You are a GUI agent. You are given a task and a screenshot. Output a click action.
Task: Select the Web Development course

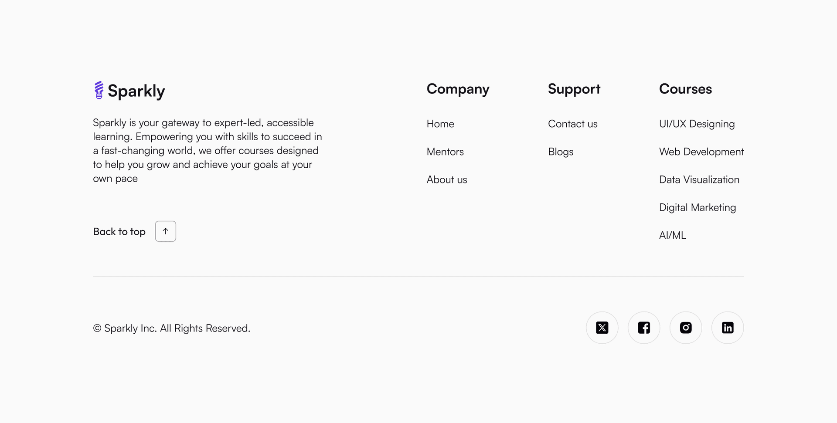(701, 152)
